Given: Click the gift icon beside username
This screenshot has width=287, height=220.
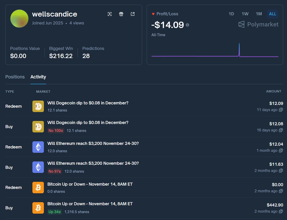Looking at the screenshot, I should [121, 14].
